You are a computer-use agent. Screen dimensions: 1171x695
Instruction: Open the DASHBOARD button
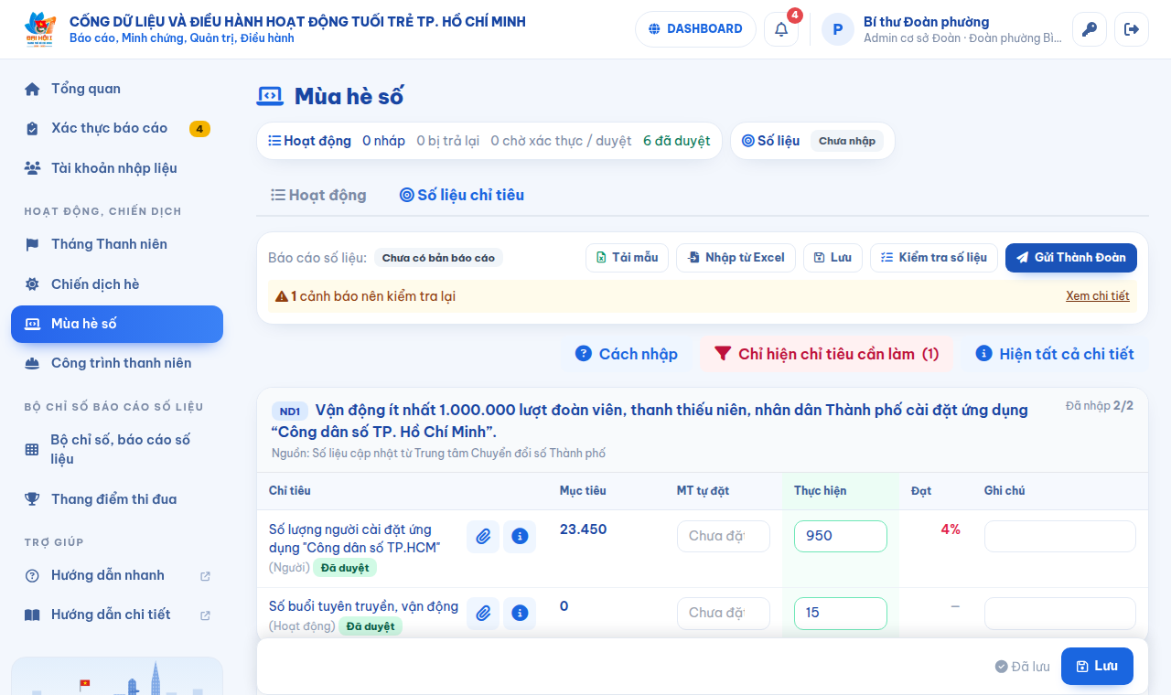point(695,29)
